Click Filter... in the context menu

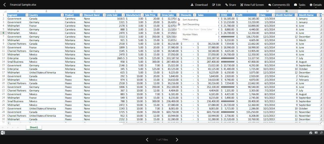coord(186,39)
